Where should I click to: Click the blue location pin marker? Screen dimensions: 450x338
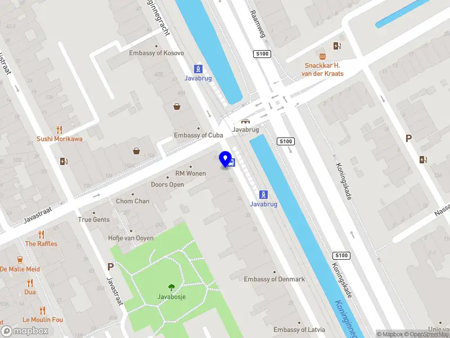tap(226, 159)
